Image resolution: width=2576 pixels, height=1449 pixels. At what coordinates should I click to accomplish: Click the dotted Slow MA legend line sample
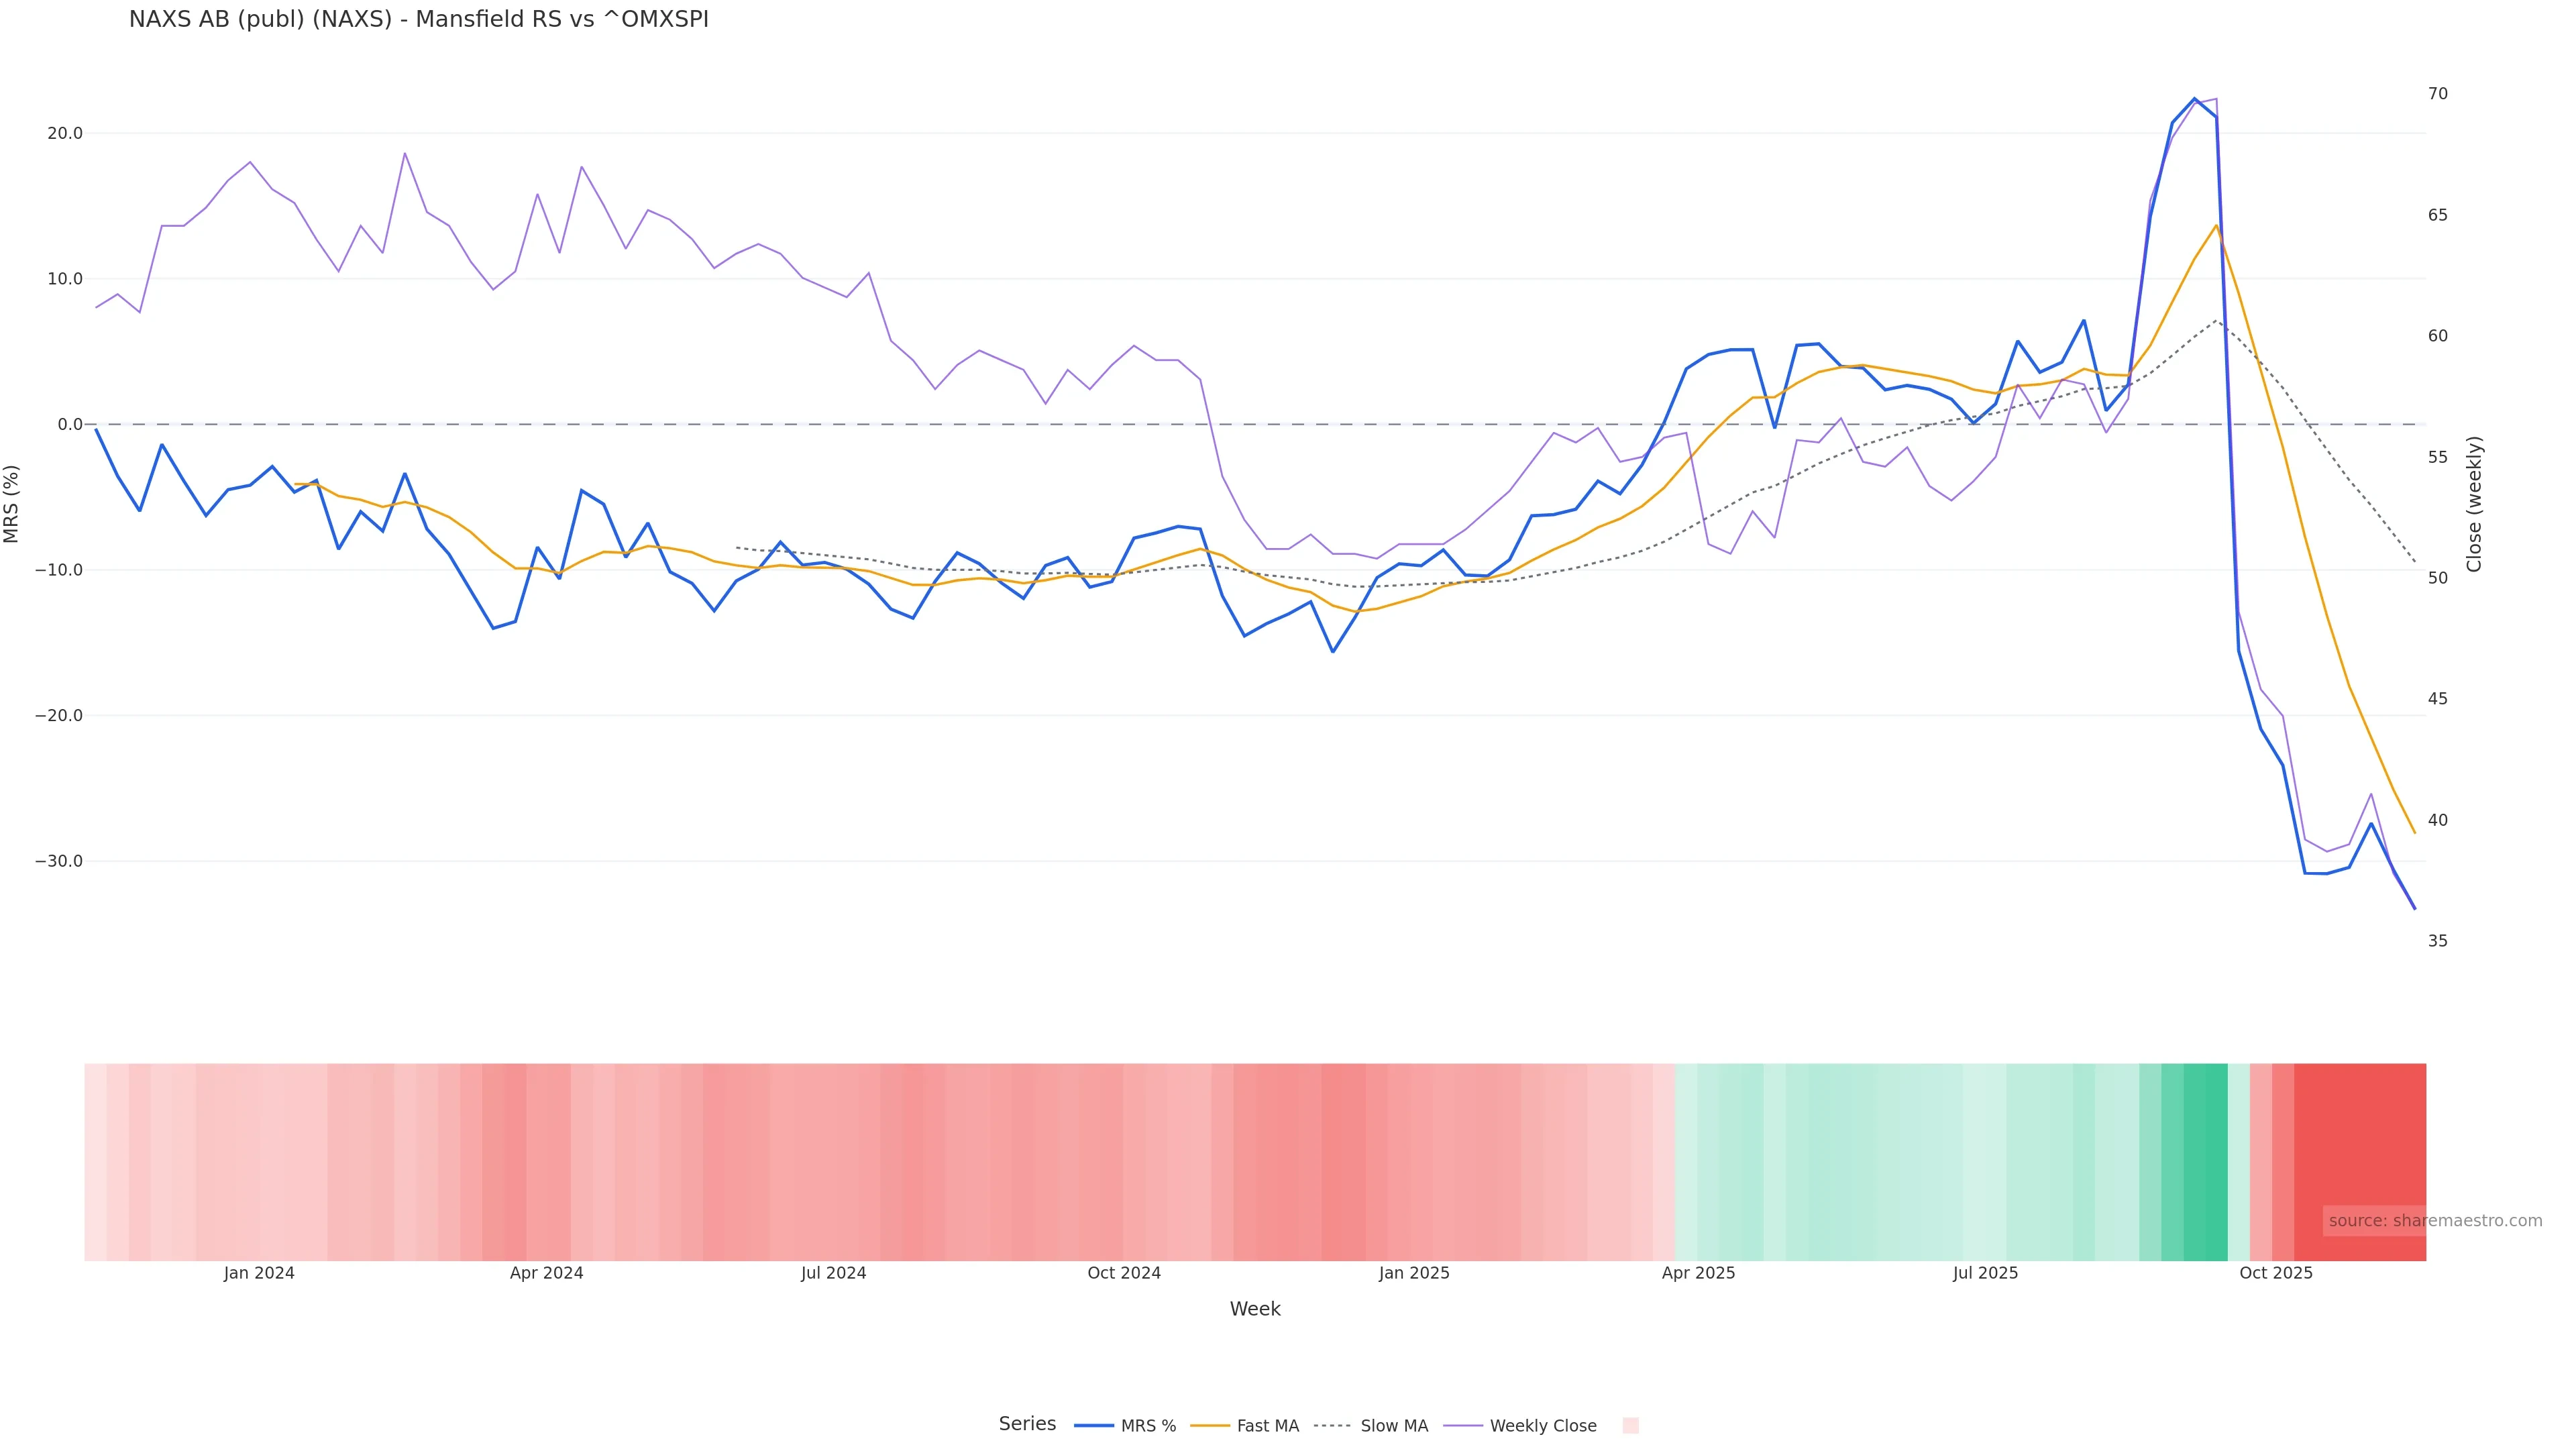coord(1332,1425)
